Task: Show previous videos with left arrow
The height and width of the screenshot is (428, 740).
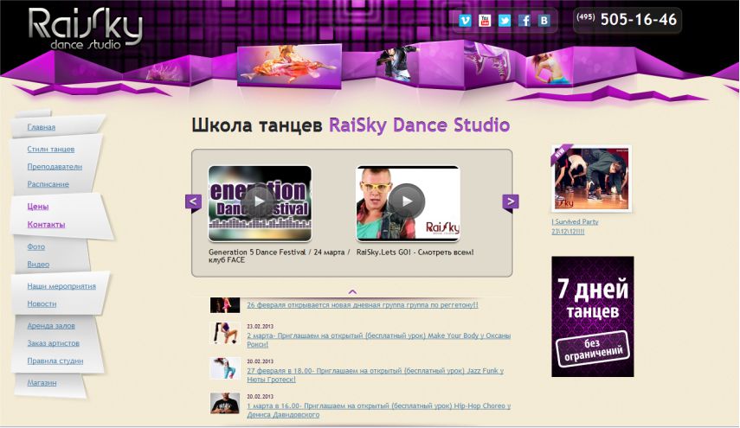Action: coord(194,201)
